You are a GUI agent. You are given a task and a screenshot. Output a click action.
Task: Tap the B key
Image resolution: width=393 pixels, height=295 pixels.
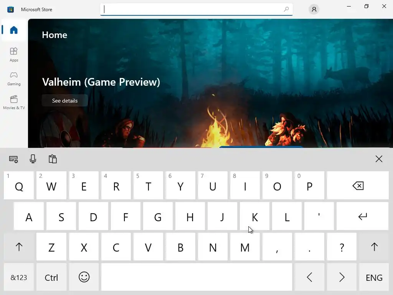coord(180,247)
